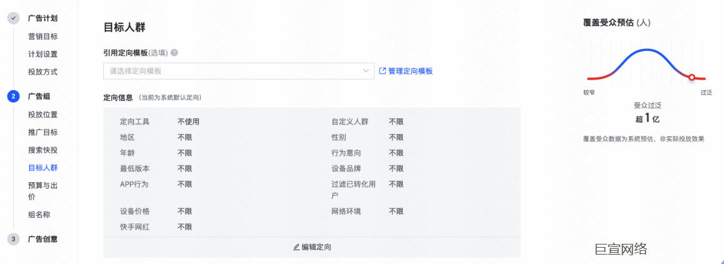Click the 定向工具 label
The height and width of the screenshot is (264, 724).
(135, 122)
